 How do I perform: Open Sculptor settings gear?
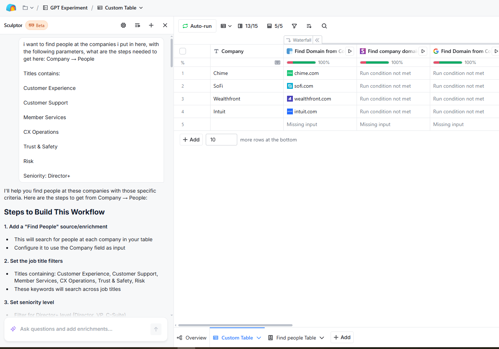123,25
